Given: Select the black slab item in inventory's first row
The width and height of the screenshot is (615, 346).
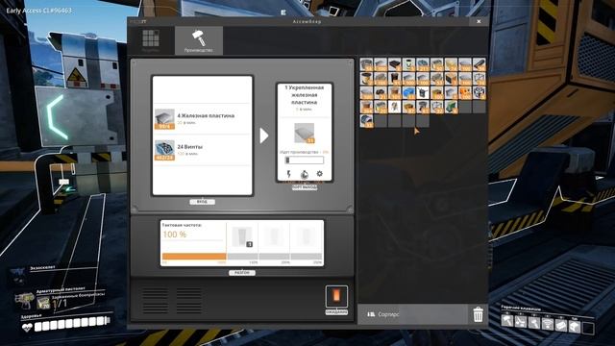Looking at the screenshot, I should pos(395,64).
